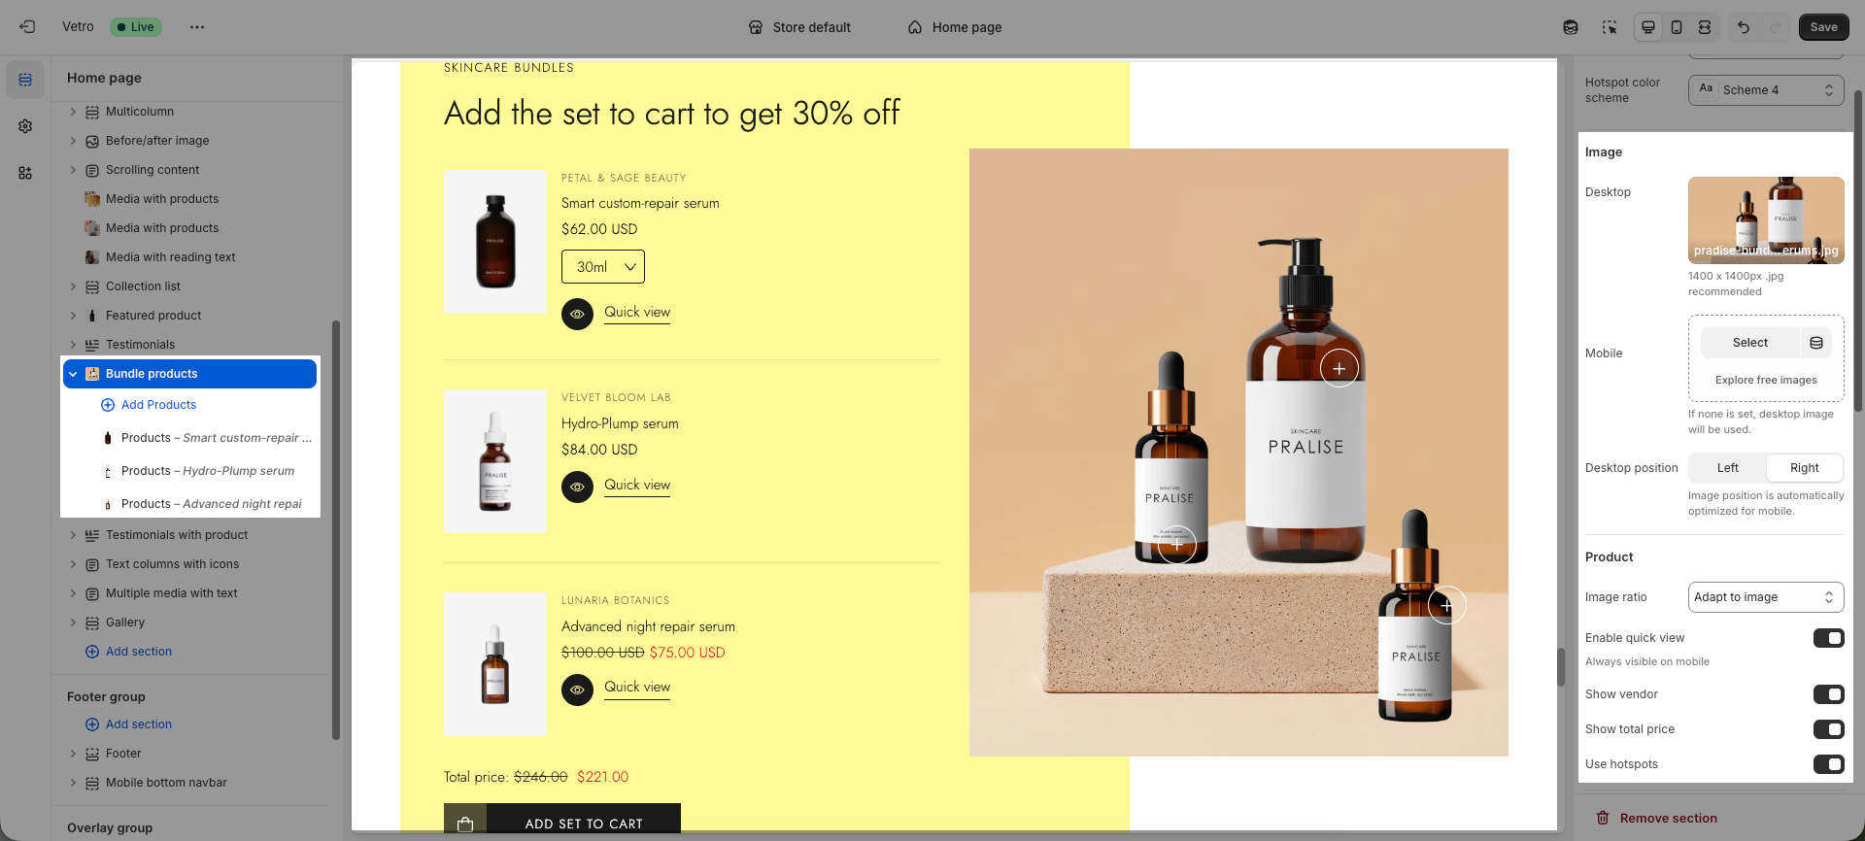Open the mobile image library stack icon

(1816, 343)
